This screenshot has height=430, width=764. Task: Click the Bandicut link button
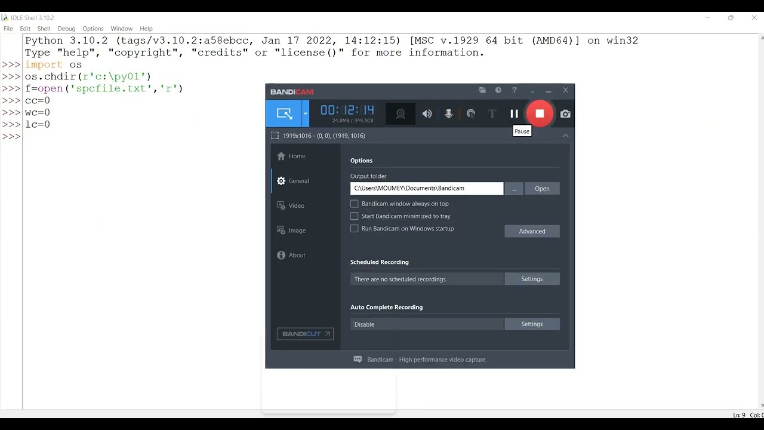pyautogui.click(x=305, y=334)
